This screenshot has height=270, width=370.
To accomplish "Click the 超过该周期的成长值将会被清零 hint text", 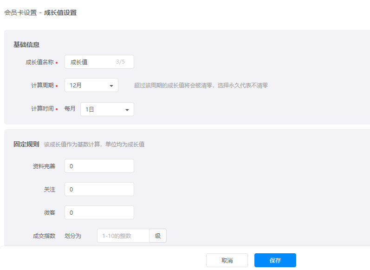I will pyautogui.click(x=201, y=86).
